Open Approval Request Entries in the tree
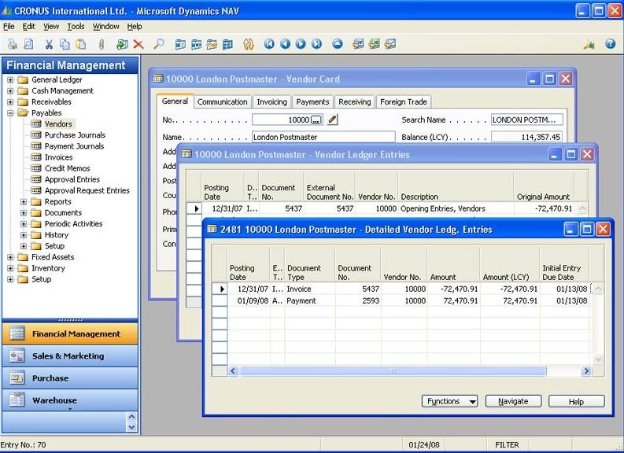624x453 pixels. coord(87,191)
